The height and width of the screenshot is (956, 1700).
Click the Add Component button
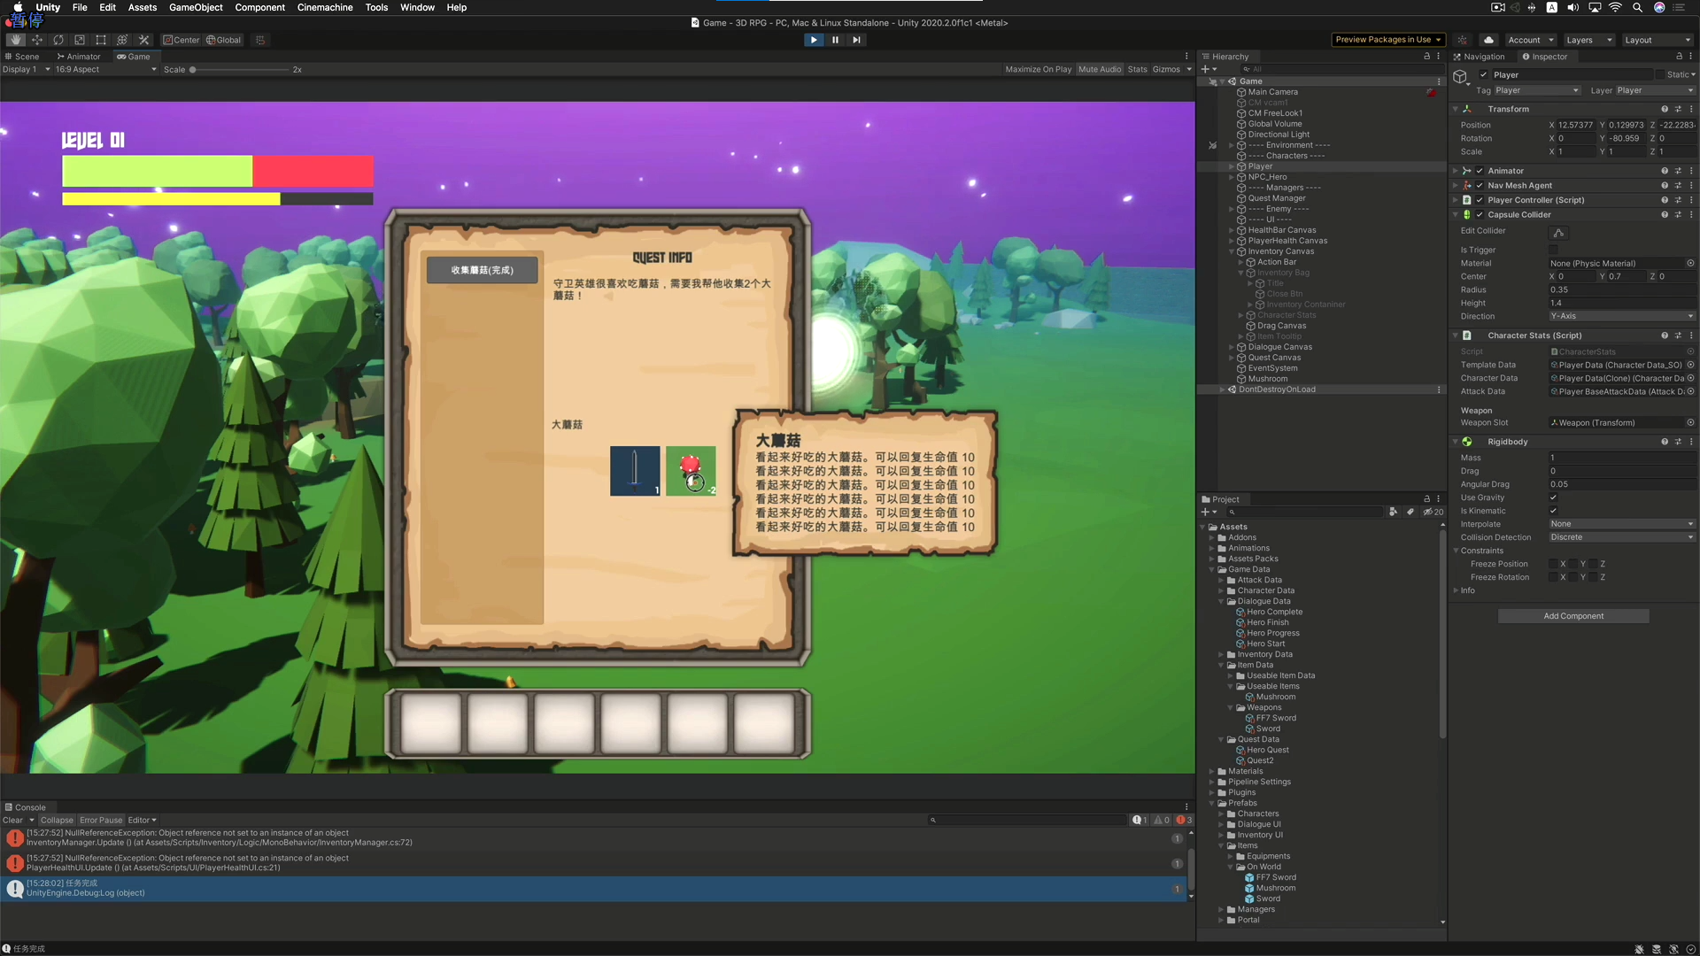pos(1572,616)
